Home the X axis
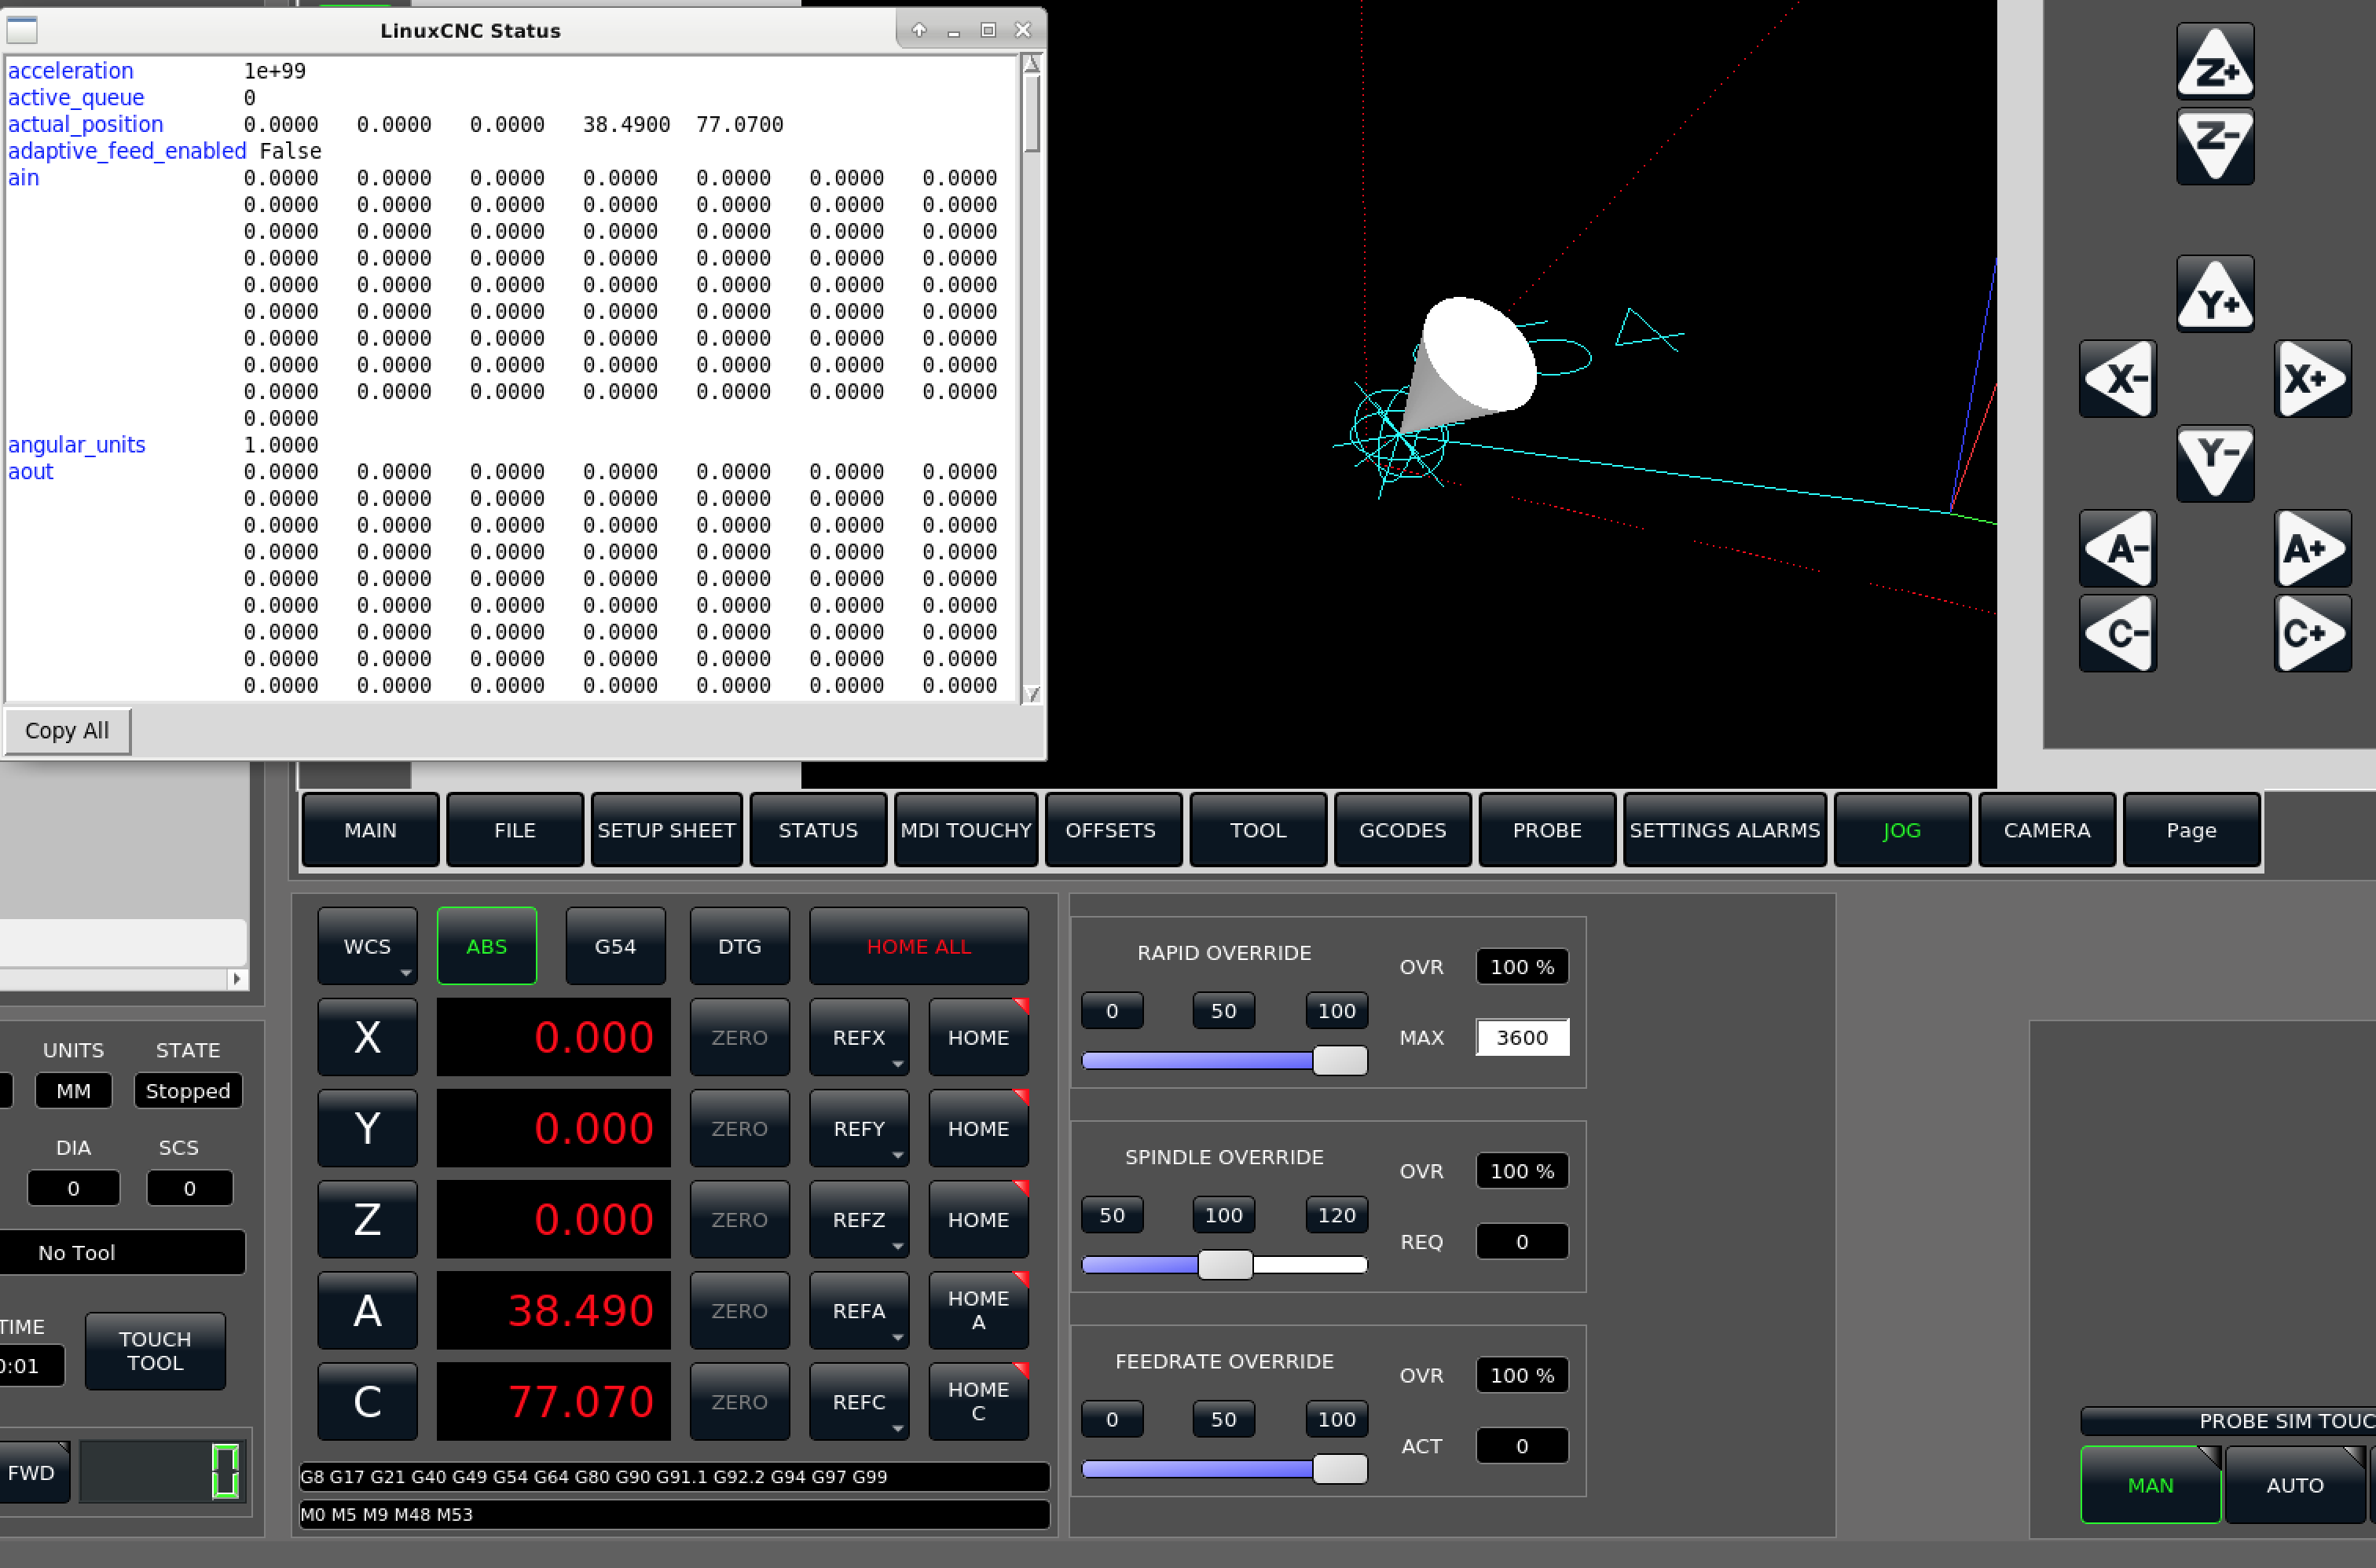The height and width of the screenshot is (1568, 2376). point(978,1037)
